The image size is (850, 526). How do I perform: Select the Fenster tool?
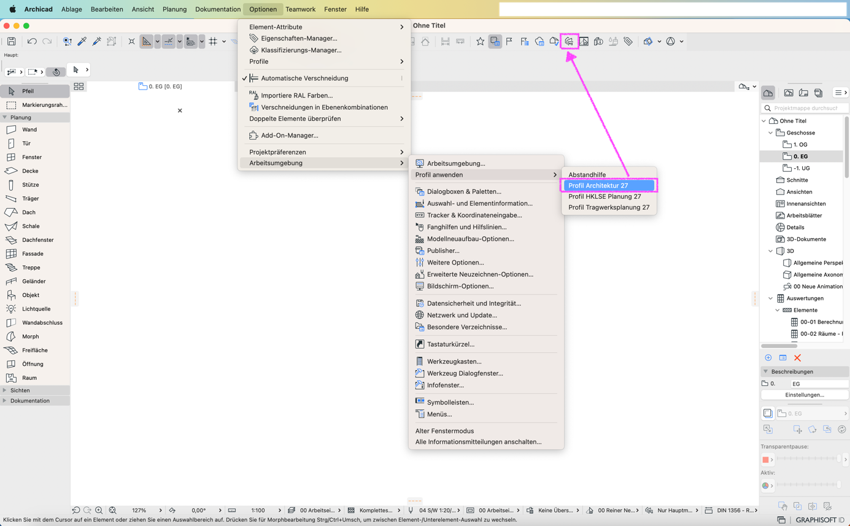click(35, 157)
